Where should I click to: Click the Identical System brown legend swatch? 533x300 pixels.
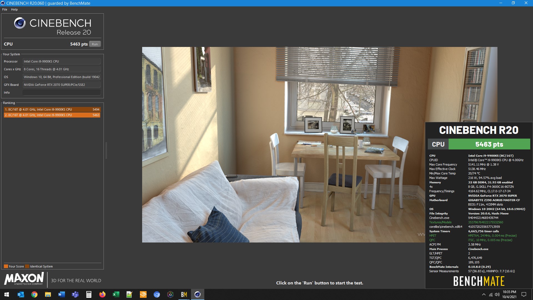click(27, 266)
